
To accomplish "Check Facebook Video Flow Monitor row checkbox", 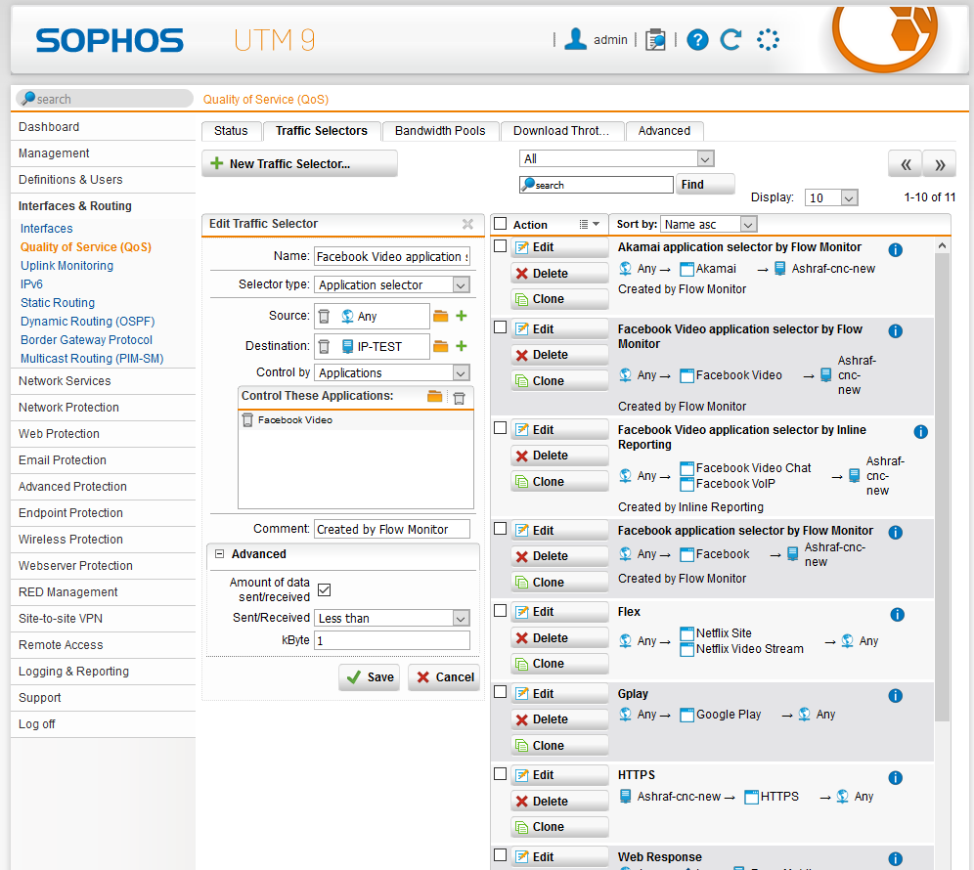I will click(500, 327).
